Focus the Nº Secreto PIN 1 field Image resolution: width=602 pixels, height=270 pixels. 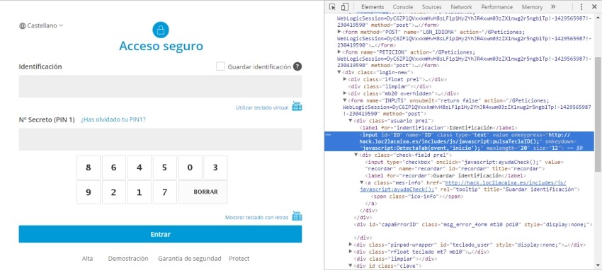tap(160, 139)
